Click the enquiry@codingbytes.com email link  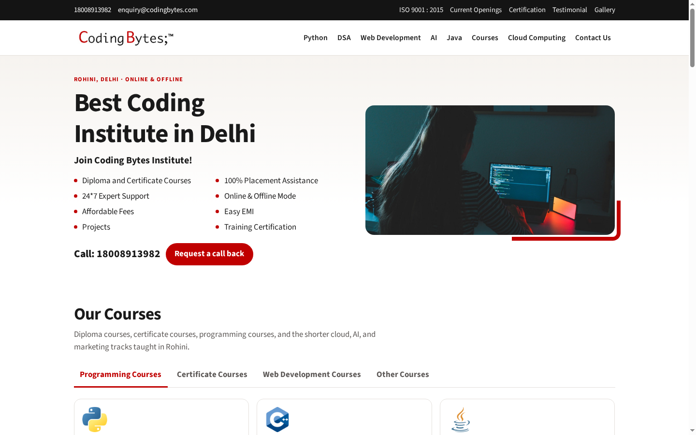tap(158, 10)
